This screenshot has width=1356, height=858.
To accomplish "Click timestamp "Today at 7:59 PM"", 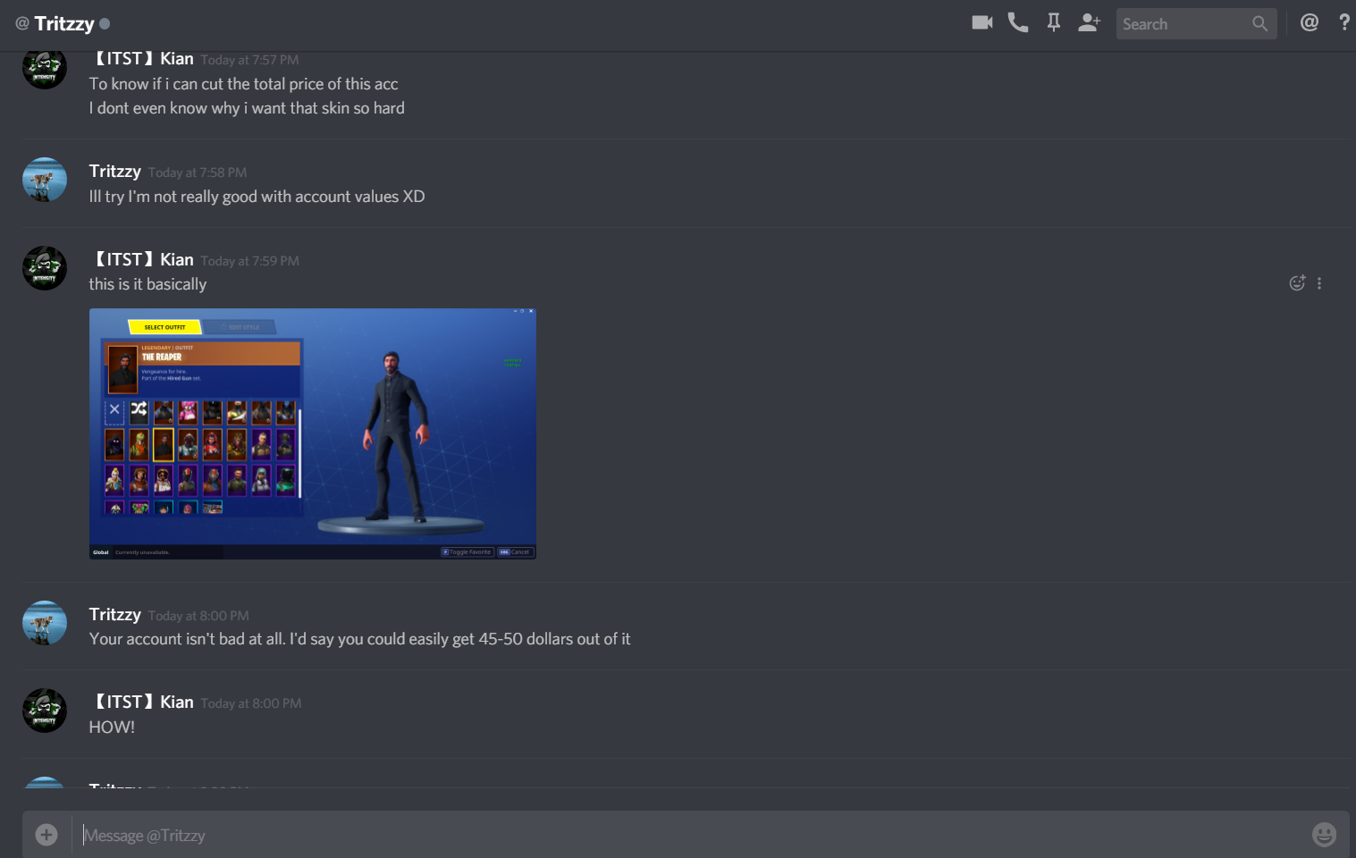I will [250, 261].
